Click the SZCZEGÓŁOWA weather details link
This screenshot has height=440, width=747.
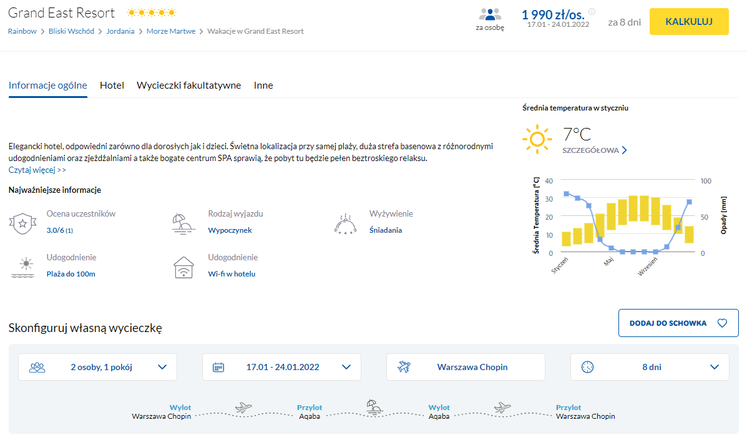coord(594,150)
